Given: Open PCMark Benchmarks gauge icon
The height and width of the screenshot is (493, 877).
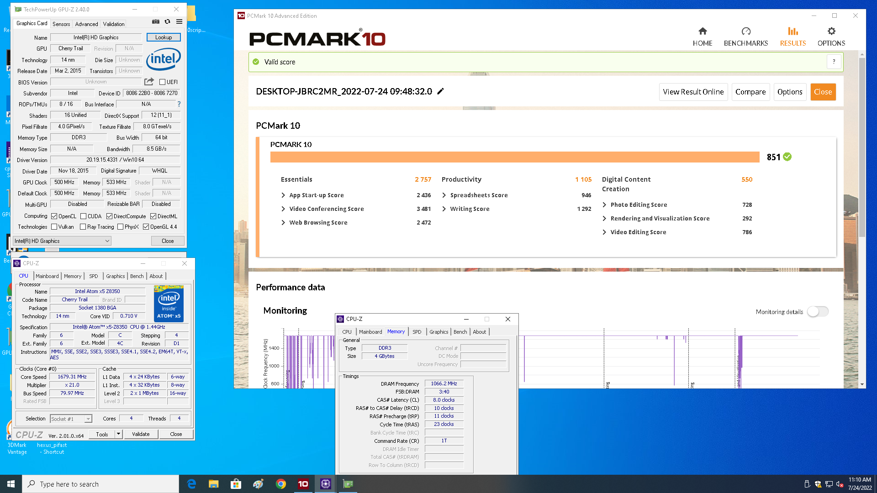Looking at the screenshot, I should click(746, 31).
